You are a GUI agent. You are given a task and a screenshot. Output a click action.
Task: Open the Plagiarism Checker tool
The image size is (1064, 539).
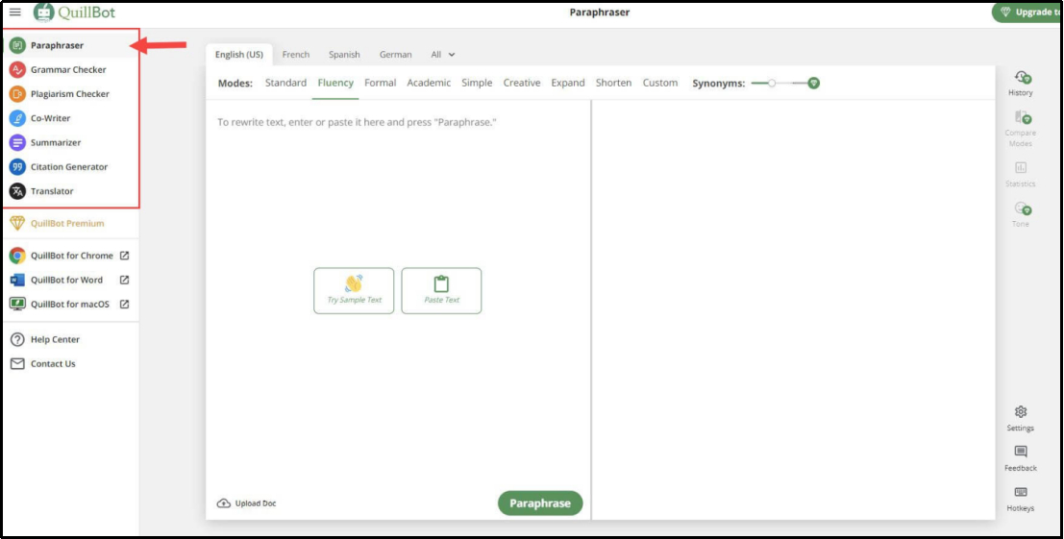coord(69,94)
